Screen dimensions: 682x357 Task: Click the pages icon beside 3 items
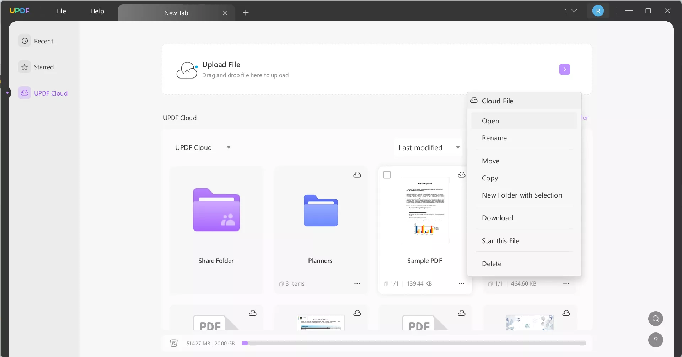pos(281,284)
